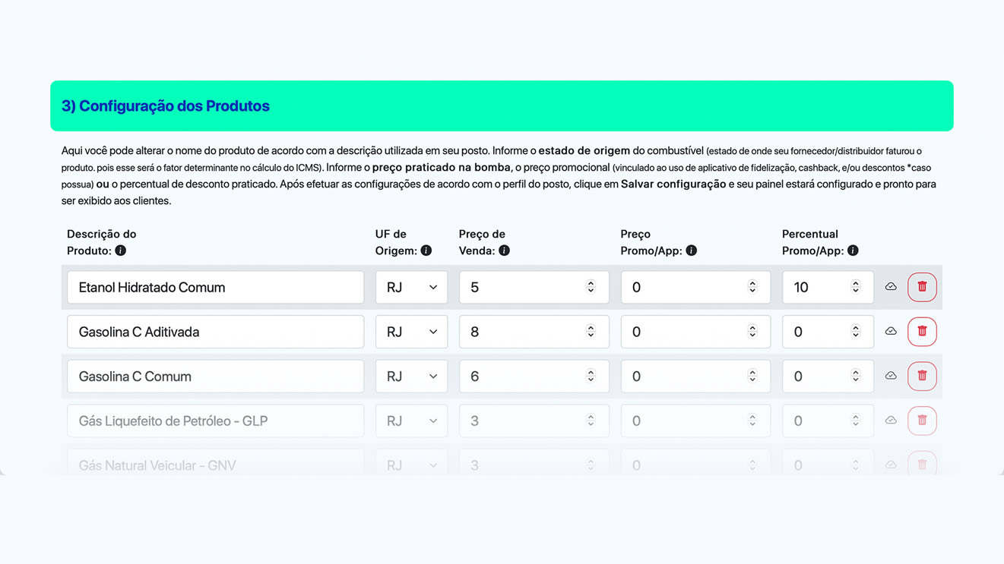The image size is (1004, 564).
Task: Show info for Descrição do Produto
Action: [120, 250]
